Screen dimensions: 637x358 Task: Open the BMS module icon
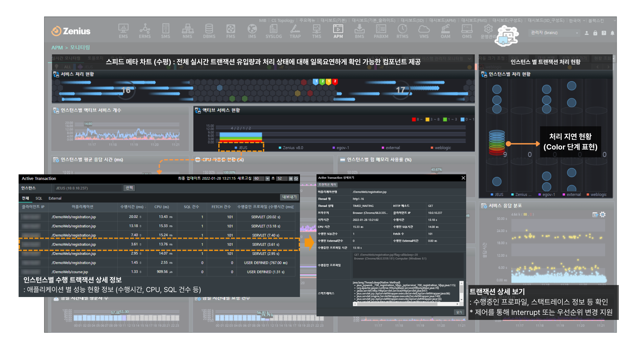click(x=359, y=31)
